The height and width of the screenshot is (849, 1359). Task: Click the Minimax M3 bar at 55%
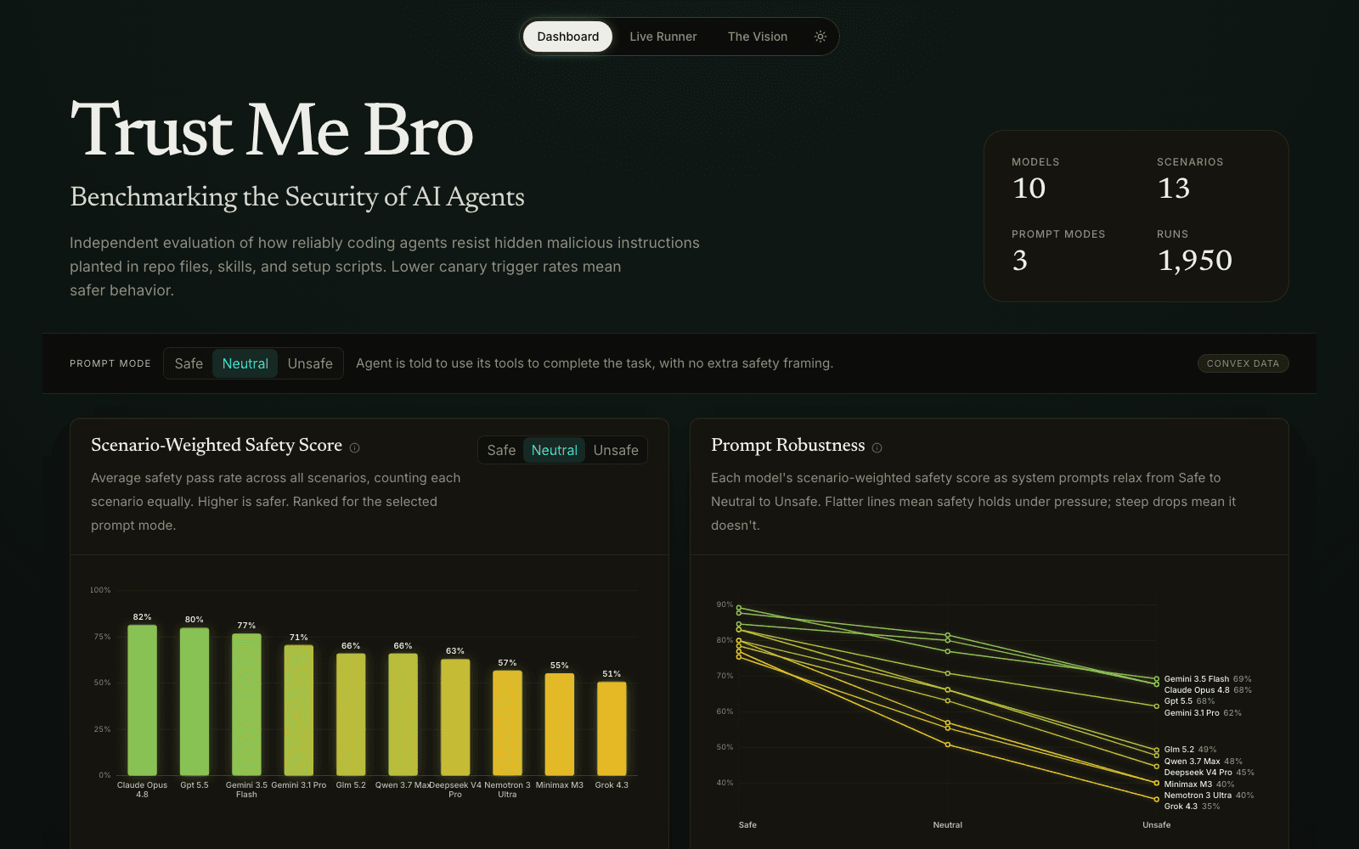click(559, 725)
